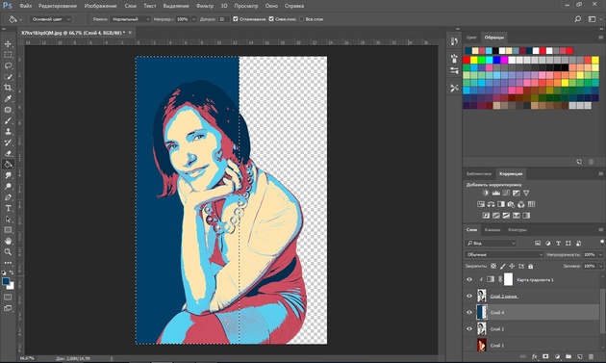Viewport: 606px width, 363px height.
Task: Select the Lasso tool
Action: click(8, 65)
